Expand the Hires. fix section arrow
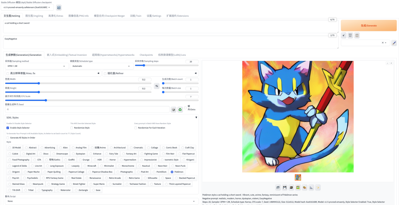The height and width of the screenshot is (205, 399). pyautogui.click(x=98, y=74)
